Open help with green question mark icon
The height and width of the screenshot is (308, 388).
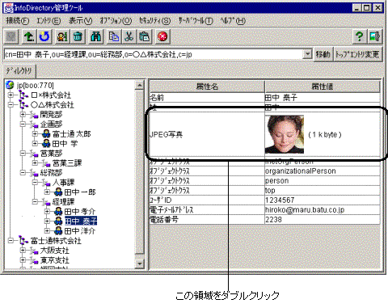(x=359, y=36)
